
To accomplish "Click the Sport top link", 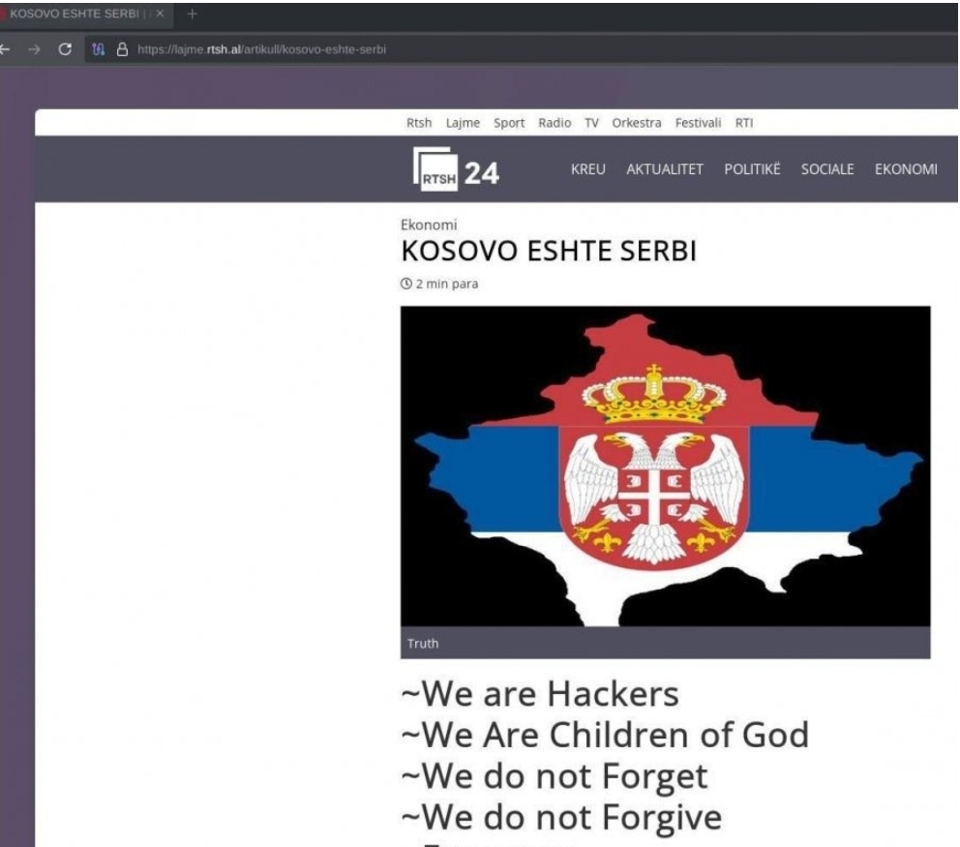I will 509,123.
